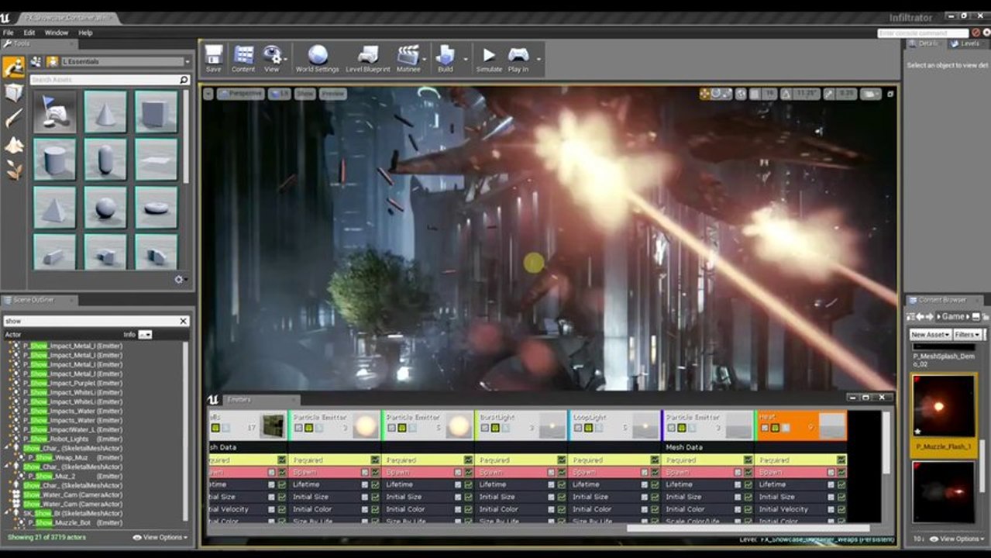Click the Matinee clapperboard icon
991x558 pixels.
[x=408, y=55]
